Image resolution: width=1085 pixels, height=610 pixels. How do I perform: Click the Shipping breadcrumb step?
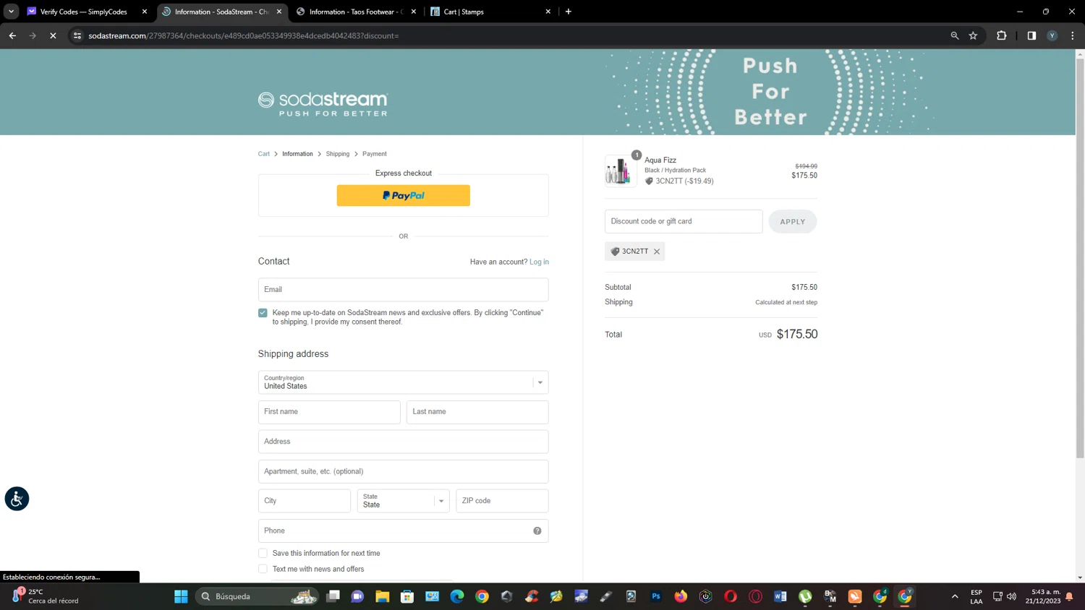[337, 154]
